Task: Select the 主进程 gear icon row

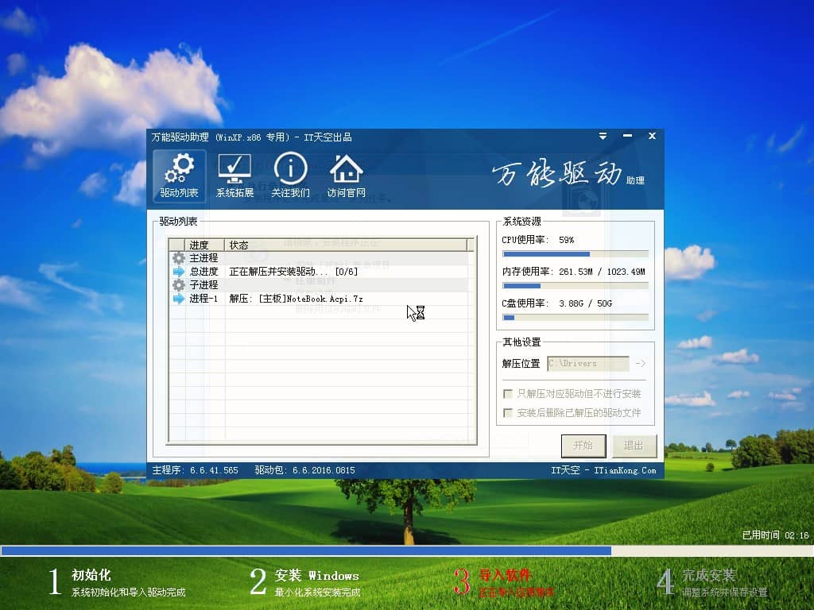Action: pyautogui.click(x=179, y=258)
